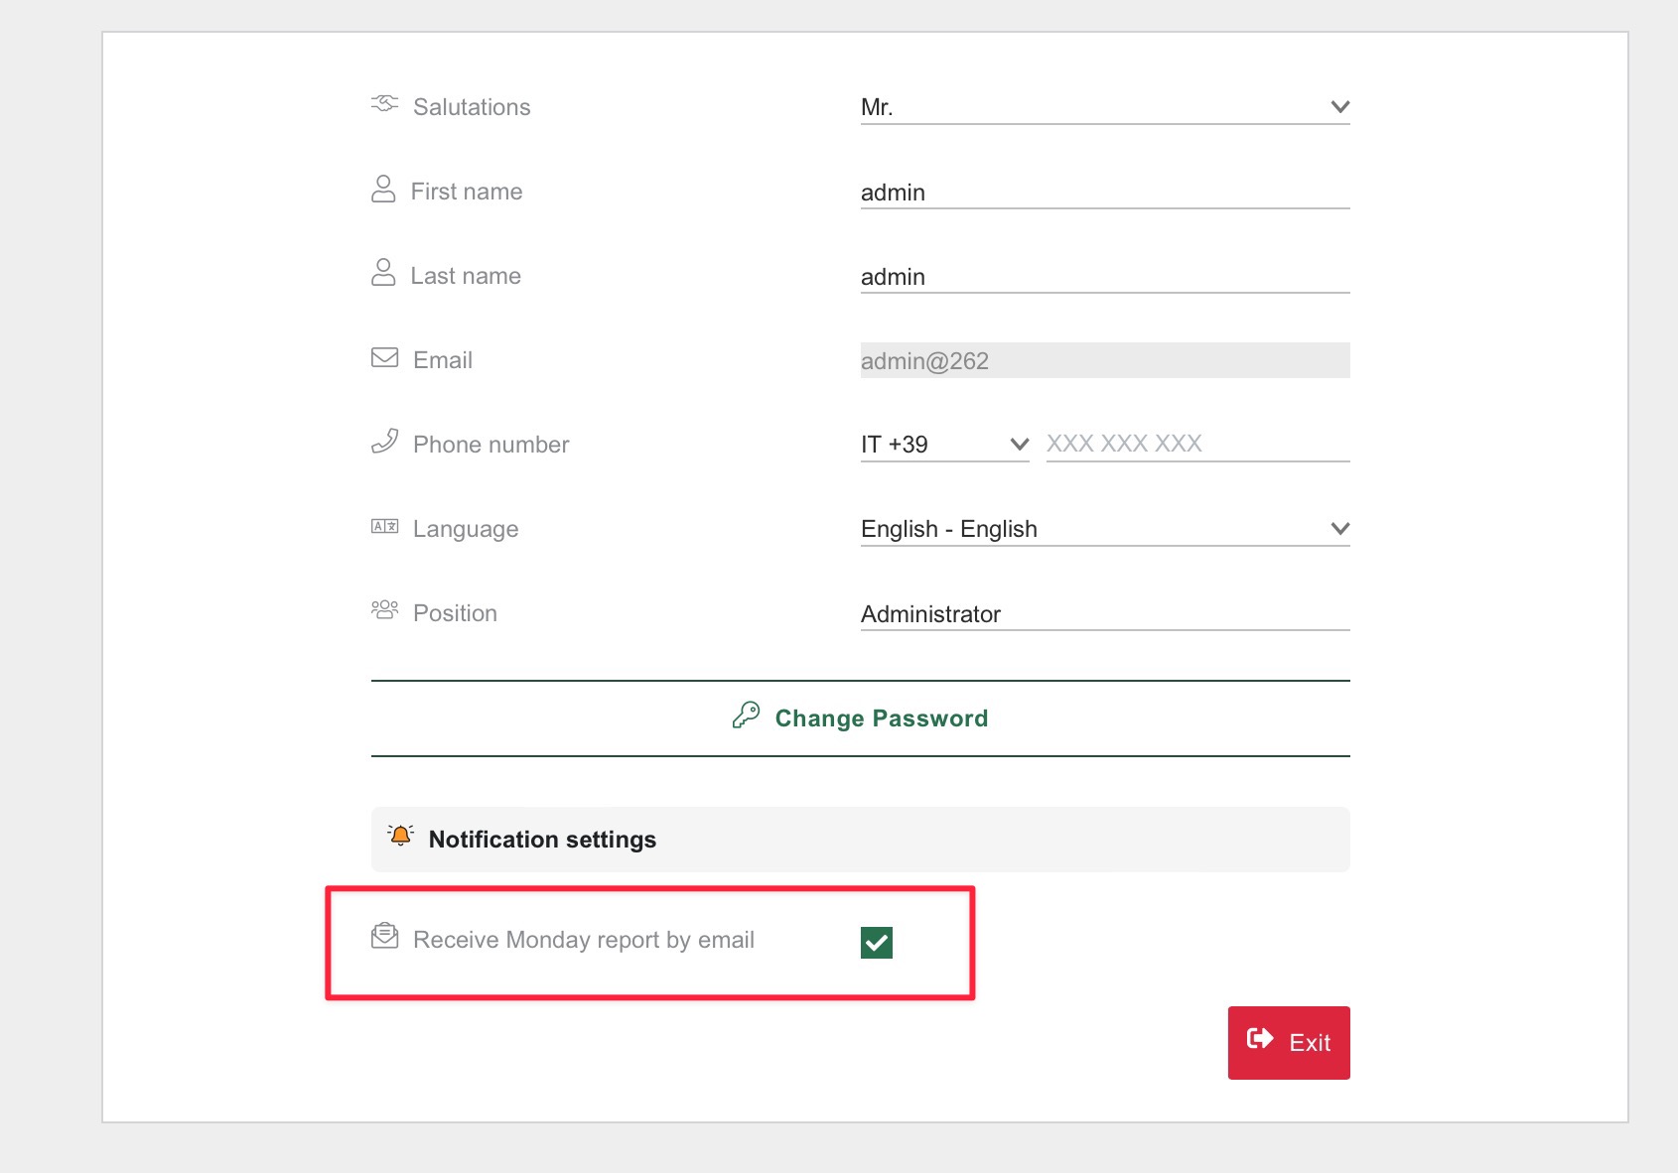Click the translation icon beside Language
The height and width of the screenshot is (1173, 1678).
[383, 526]
